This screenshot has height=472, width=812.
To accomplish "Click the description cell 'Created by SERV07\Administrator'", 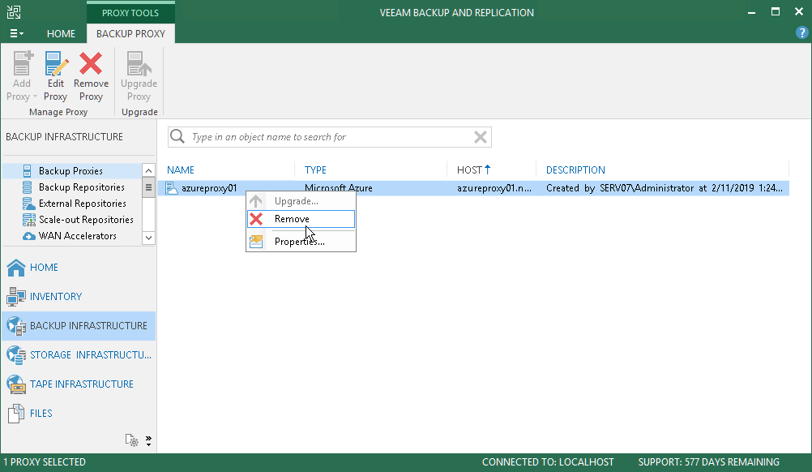I will [665, 188].
